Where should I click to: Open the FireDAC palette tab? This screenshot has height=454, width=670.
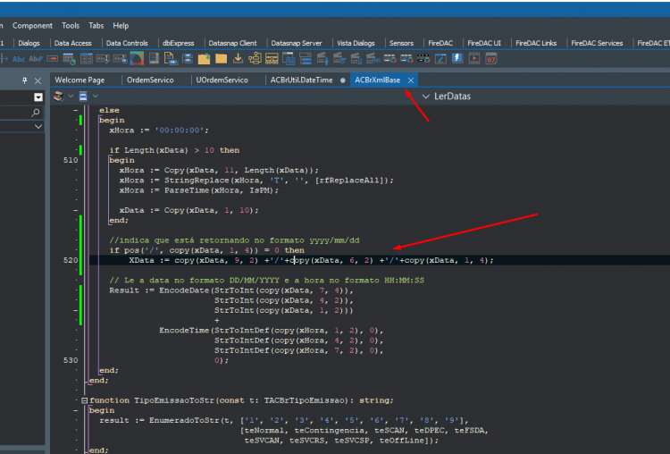pyautogui.click(x=440, y=43)
